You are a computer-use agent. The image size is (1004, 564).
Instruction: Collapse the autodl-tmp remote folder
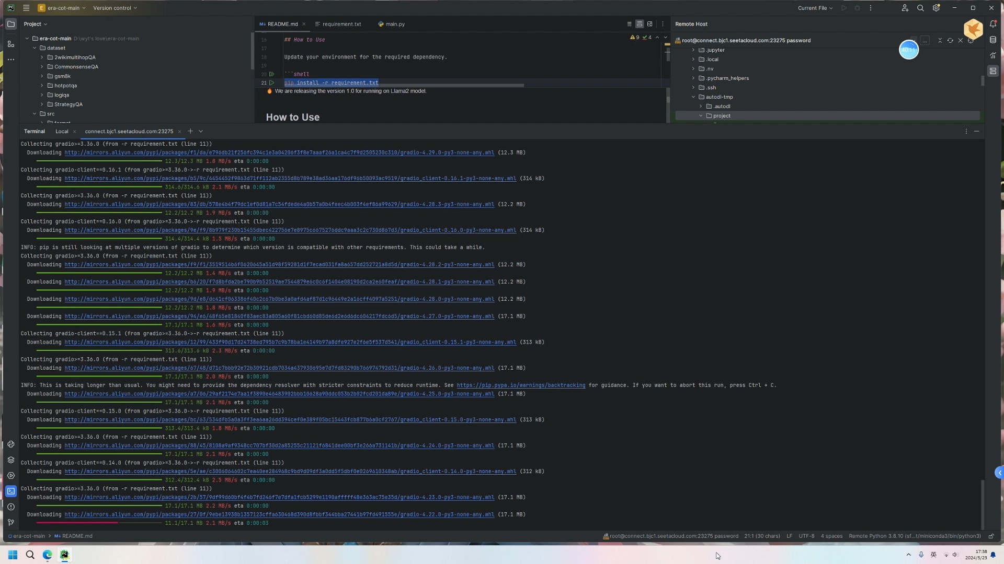pyautogui.click(x=693, y=97)
